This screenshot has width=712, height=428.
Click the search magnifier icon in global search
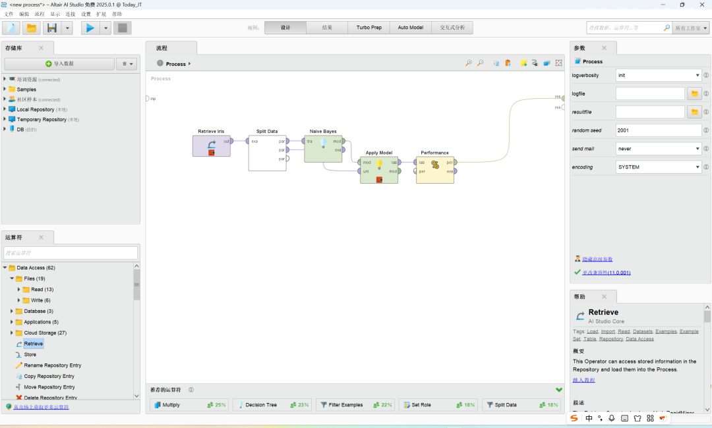pyautogui.click(x=667, y=28)
